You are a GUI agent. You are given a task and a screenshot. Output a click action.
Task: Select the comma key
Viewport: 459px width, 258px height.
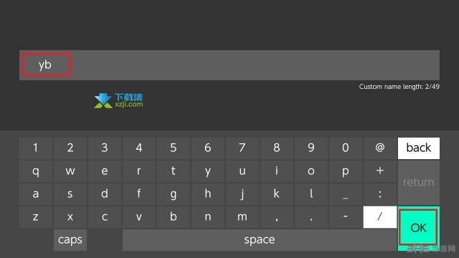(x=277, y=216)
